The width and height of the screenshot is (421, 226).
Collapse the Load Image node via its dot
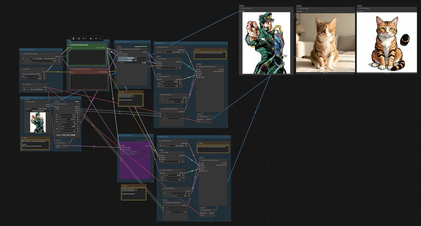click(26, 102)
